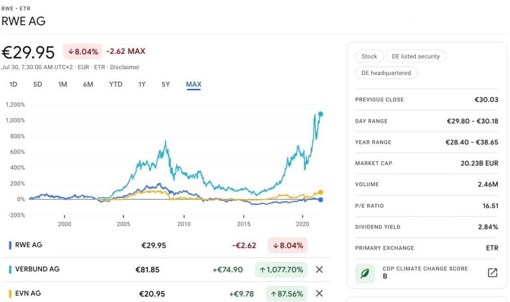Click DAY RANGE value €29.80 - €30.18
The height and width of the screenshot is (302, 510).
click(472, 121)
